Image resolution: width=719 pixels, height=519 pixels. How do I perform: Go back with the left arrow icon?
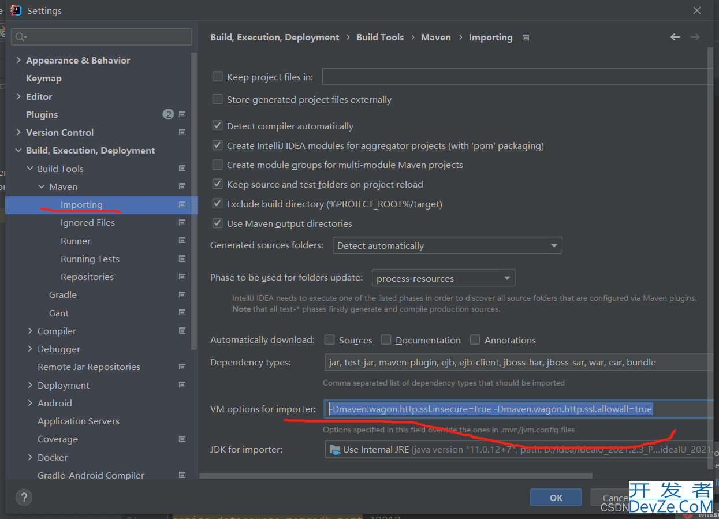point(675,37)
